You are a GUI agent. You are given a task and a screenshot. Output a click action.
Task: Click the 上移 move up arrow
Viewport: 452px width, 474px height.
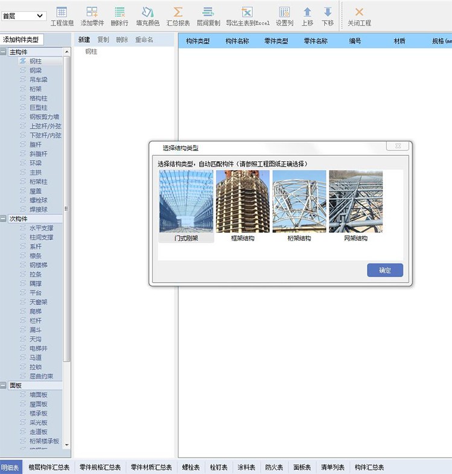(x=307, y=16)
